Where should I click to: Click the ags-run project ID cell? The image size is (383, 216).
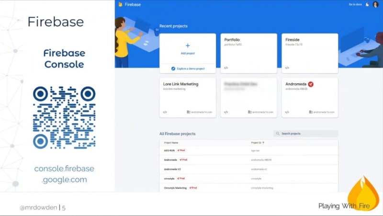click(255, 151)
